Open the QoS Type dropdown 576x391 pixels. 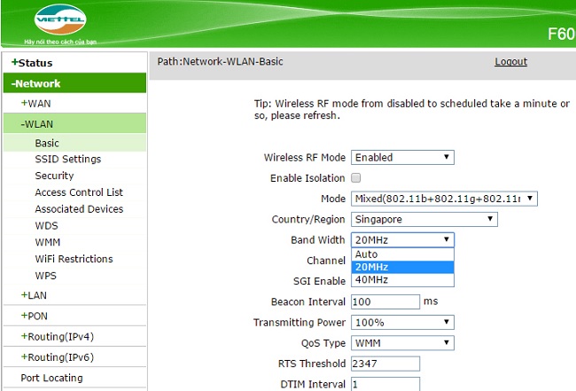[x=402, y=342]
